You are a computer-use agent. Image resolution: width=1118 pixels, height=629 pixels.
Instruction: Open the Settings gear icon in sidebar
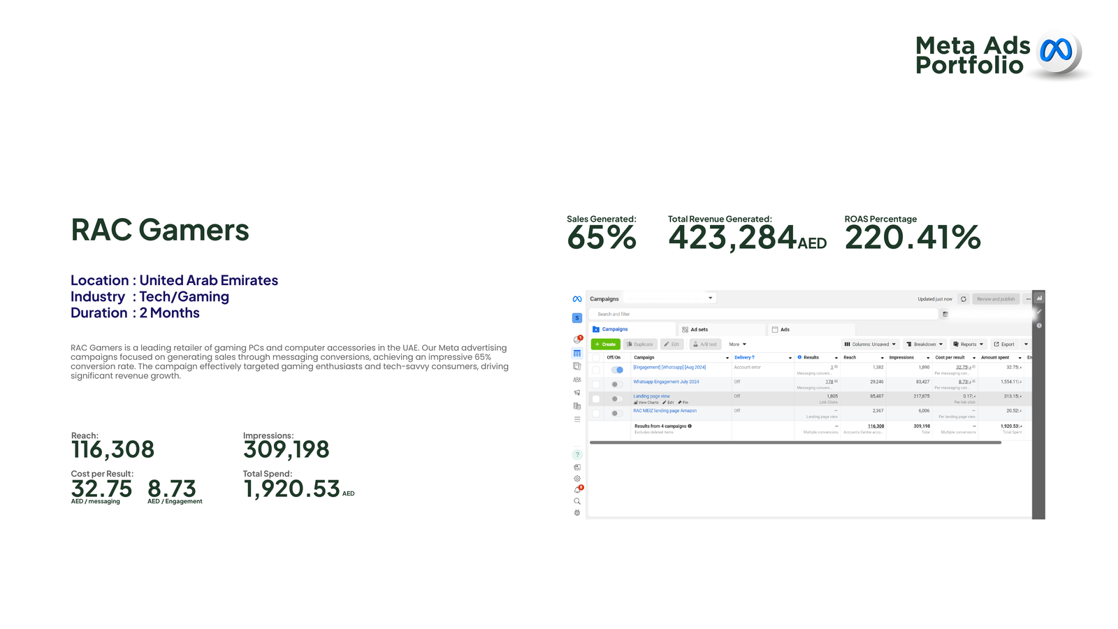coord(577,479)
